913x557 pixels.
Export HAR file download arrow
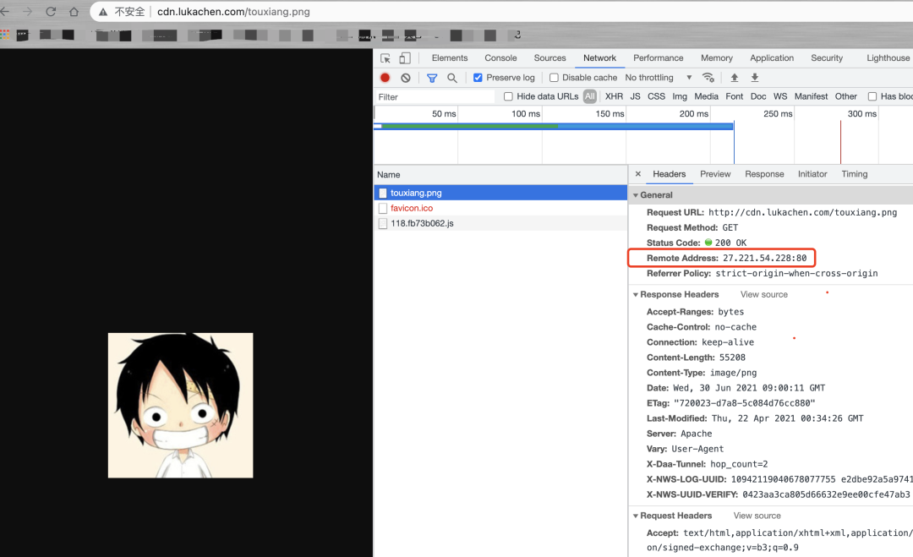pos(755,78)
